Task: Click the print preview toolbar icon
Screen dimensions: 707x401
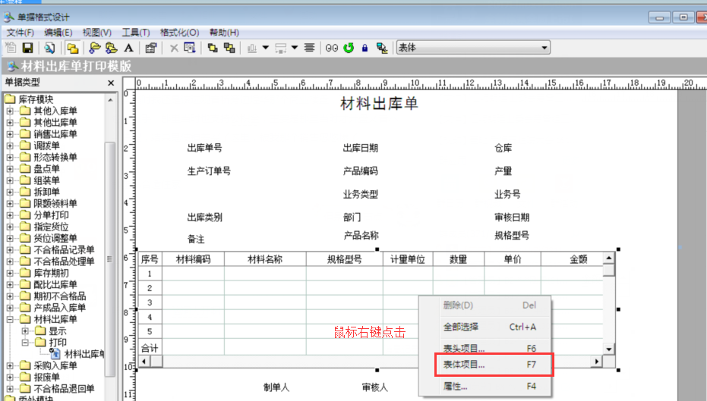Action: (x=49, y=48)
